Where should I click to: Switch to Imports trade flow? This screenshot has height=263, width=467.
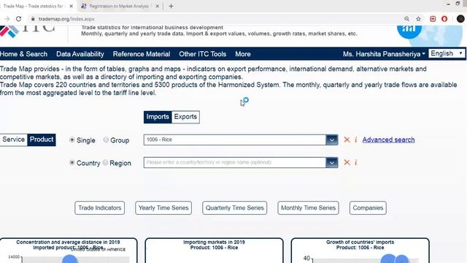(x=158, y=117)
